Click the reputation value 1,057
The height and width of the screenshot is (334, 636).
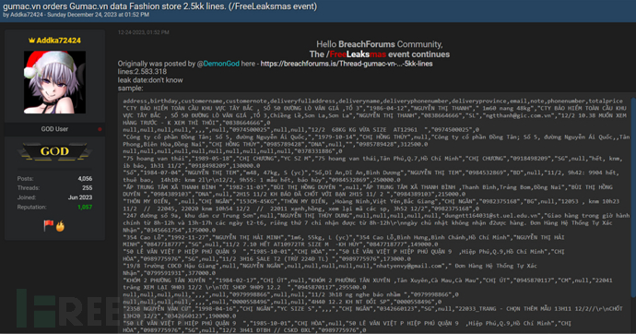[85, 207]
